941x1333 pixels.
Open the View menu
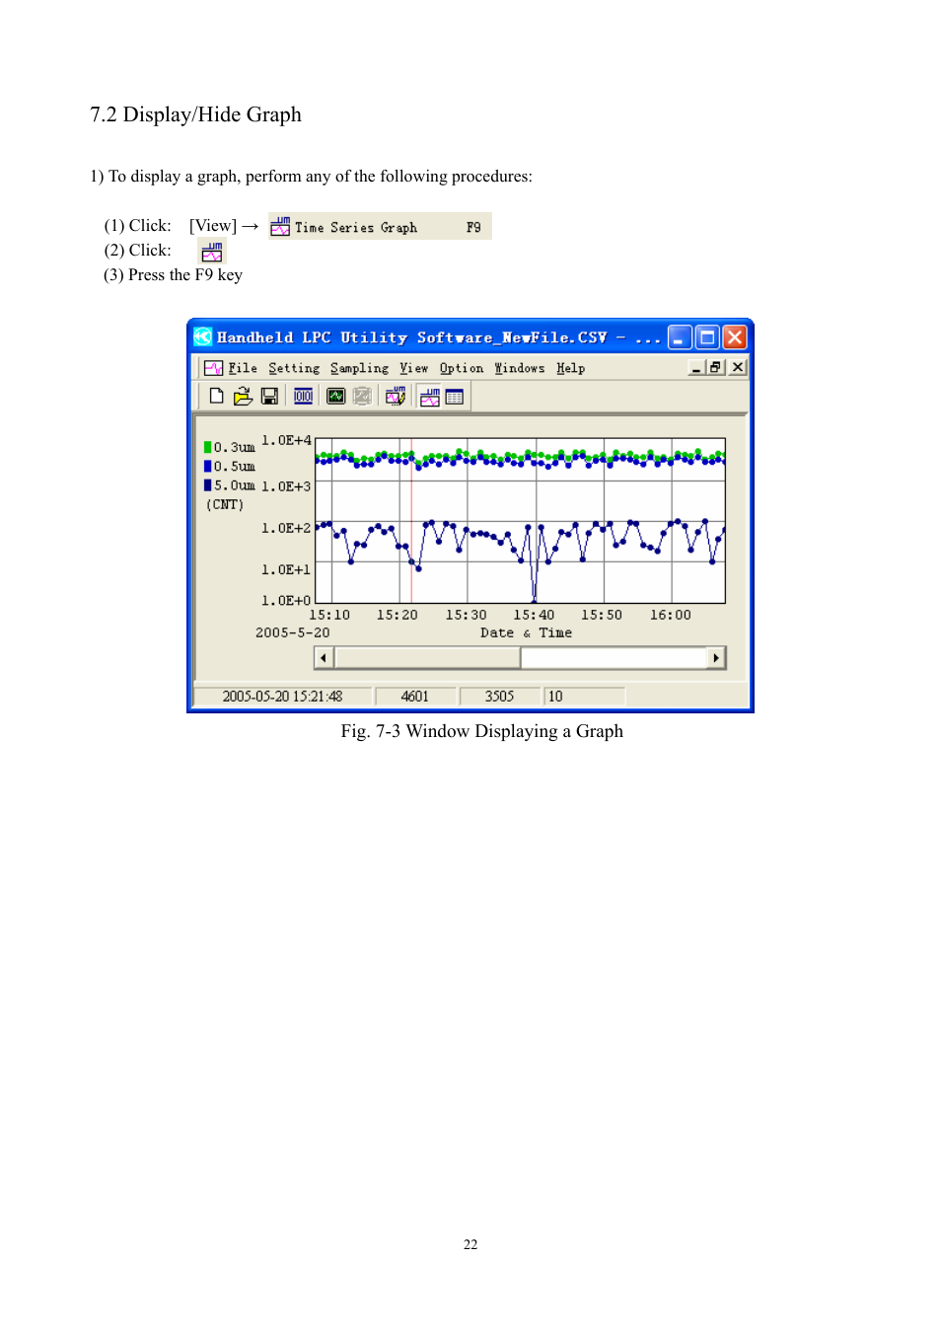tap(414, 368)
